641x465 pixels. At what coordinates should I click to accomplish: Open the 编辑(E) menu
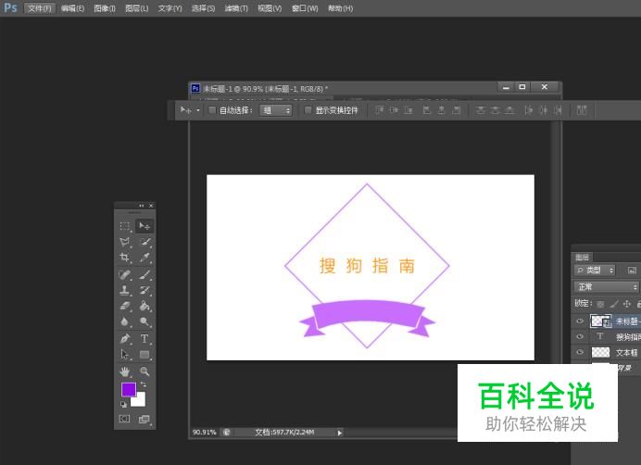click(72, 8)
